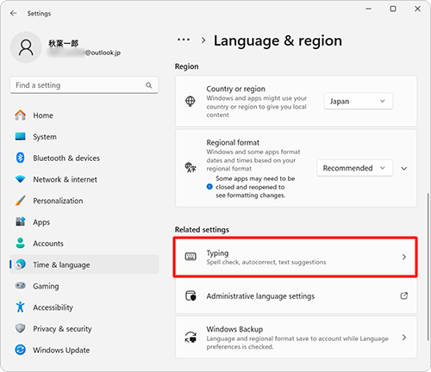Open Administrative language settings
This screenshot has height=372, width=431.
coord(296,296)
